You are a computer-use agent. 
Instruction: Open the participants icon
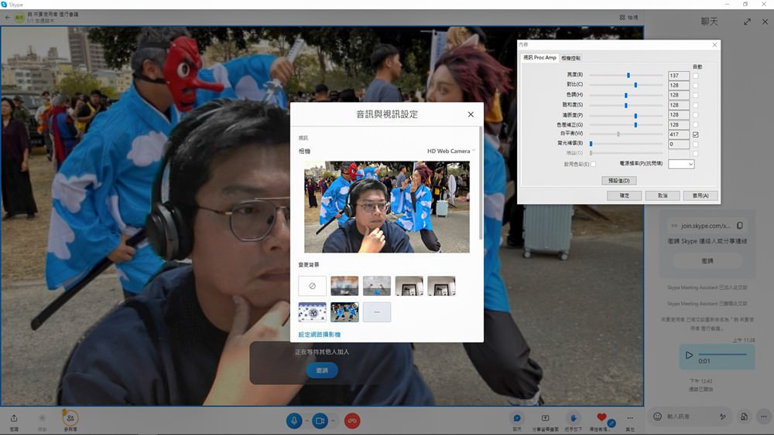click(70, 418)
